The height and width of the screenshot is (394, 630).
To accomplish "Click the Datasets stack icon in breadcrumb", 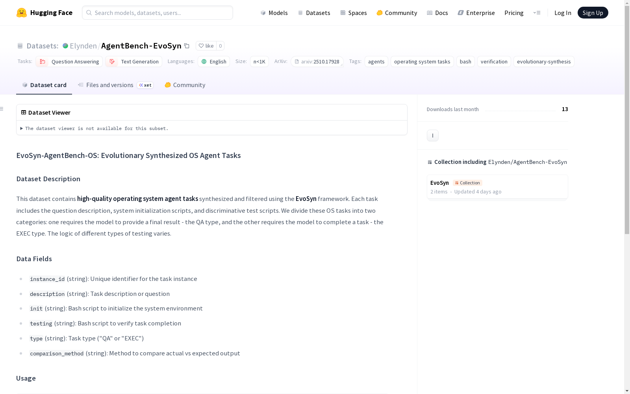I will pyautogui.click(x=20, y=46).
